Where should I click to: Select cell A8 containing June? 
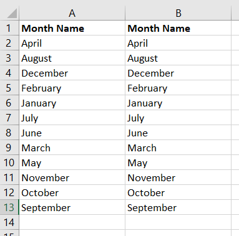pyautogui.click(x=72, y=133)
